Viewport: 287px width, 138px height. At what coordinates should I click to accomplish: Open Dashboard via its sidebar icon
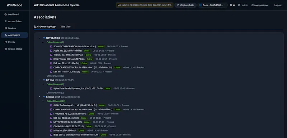[6, 14]
